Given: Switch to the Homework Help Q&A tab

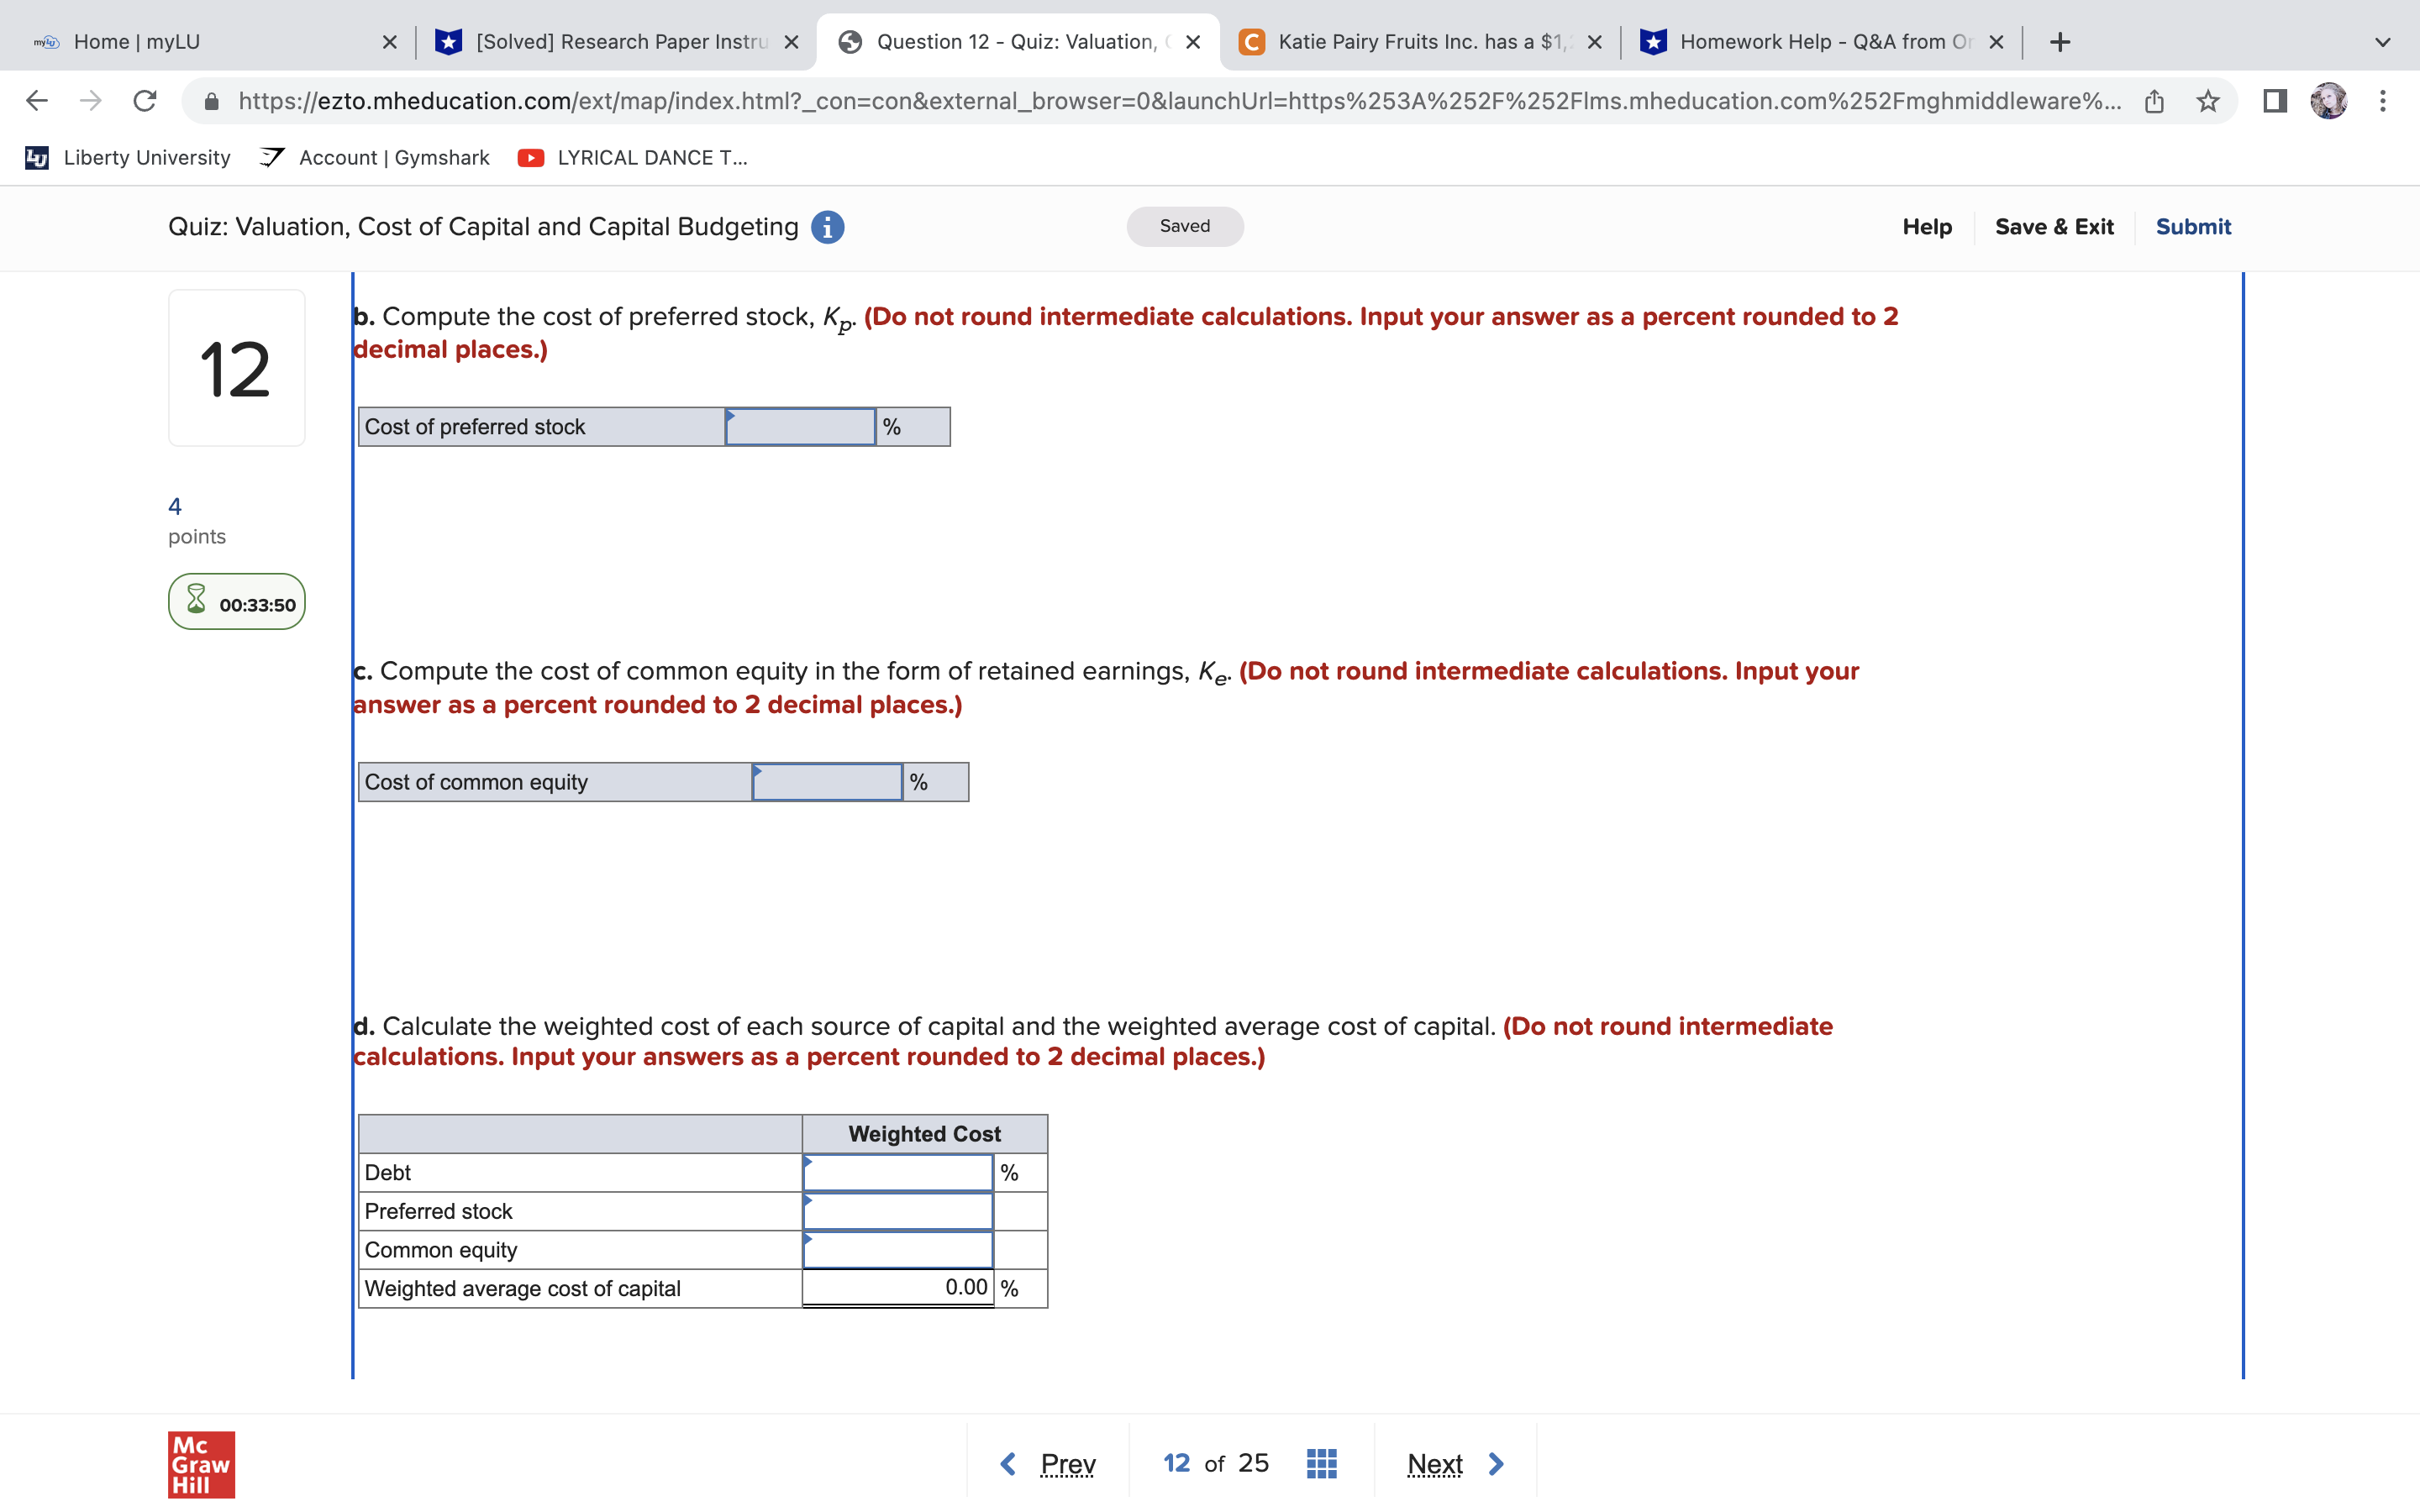Looking at the screenshot, I should 1820,41.
